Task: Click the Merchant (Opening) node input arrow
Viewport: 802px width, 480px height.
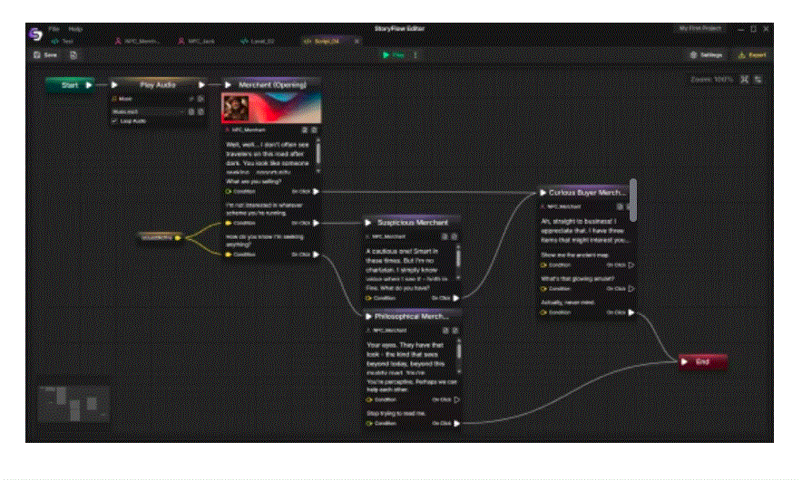Action: [x=228, y=85]
